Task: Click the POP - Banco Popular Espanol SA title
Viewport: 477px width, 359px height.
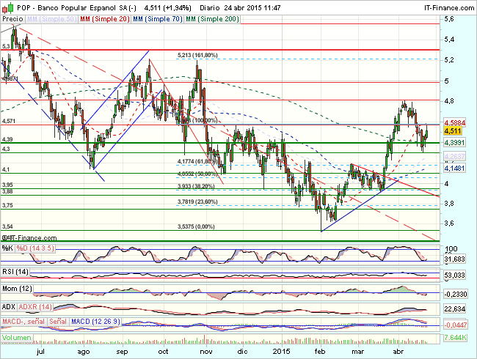Action: click(76, 8)
